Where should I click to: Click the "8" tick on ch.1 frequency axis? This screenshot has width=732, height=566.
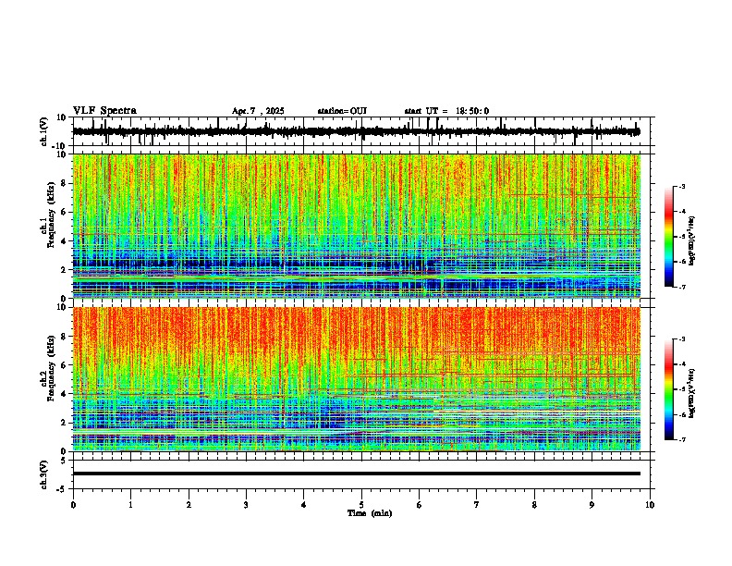pyautogui.click(x=65, y=183)
